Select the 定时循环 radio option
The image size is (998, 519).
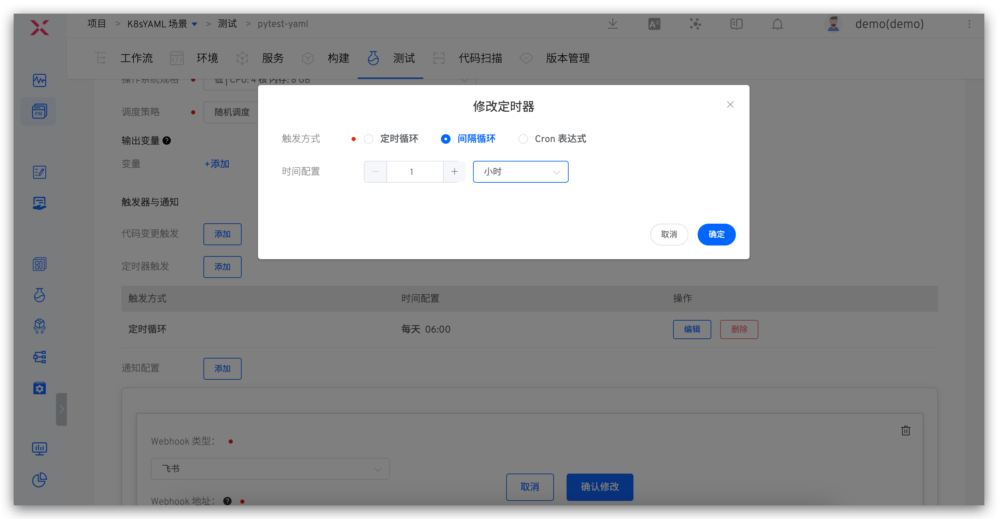(x=368, y=139)
